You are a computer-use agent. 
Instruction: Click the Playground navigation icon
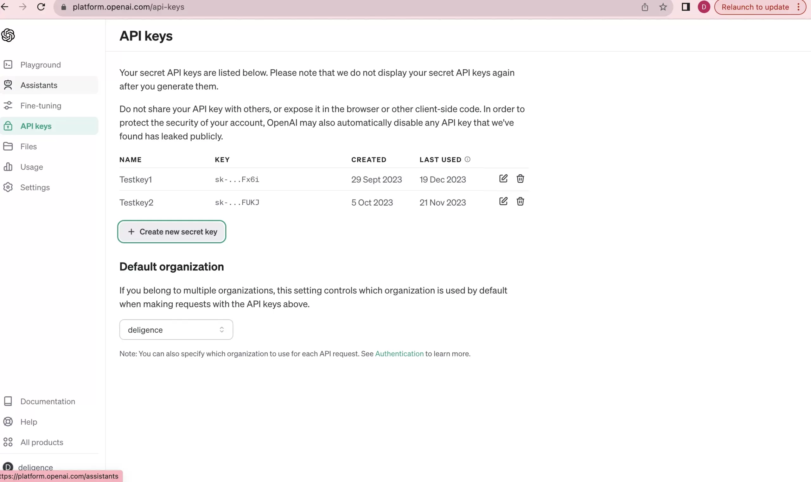point(8,64)
